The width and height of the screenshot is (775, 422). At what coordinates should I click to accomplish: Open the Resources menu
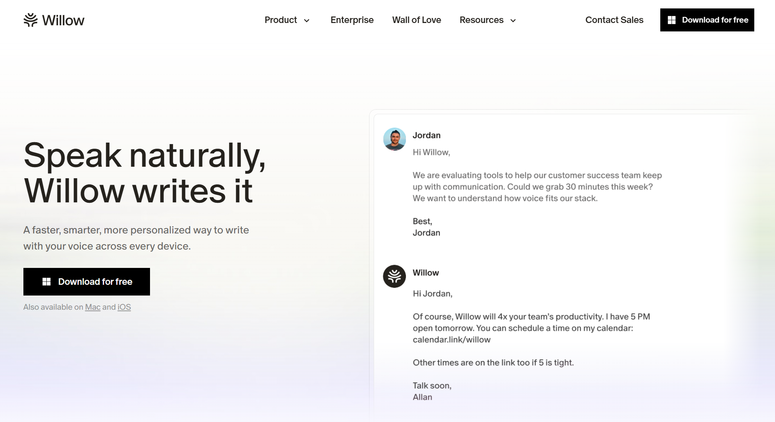tap(488, 20)
